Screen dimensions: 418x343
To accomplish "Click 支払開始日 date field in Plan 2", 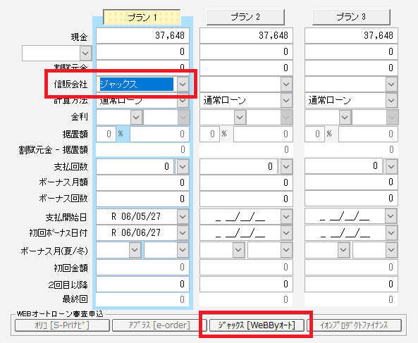I will point(240,216).
